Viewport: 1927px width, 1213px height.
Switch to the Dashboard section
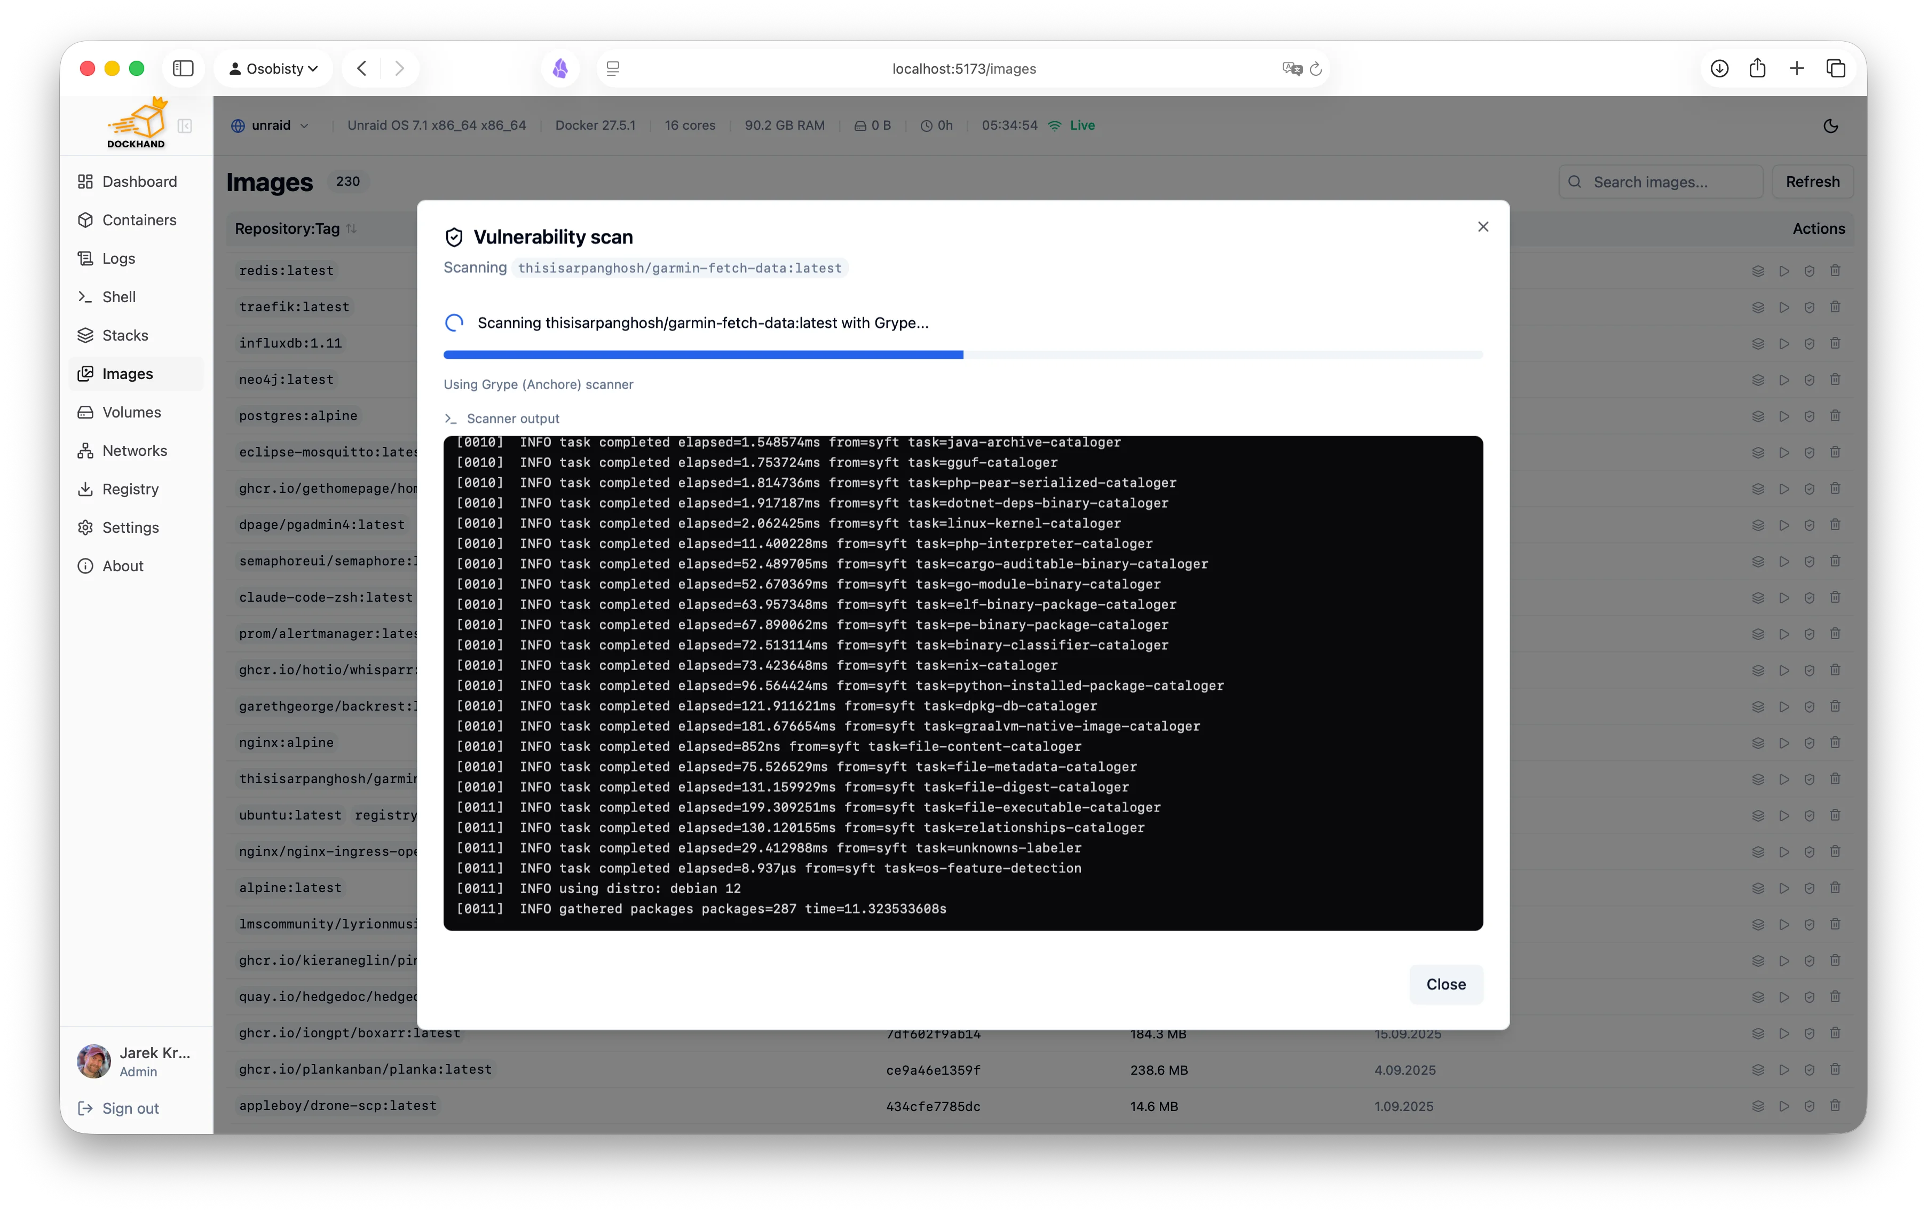point(140,182)
